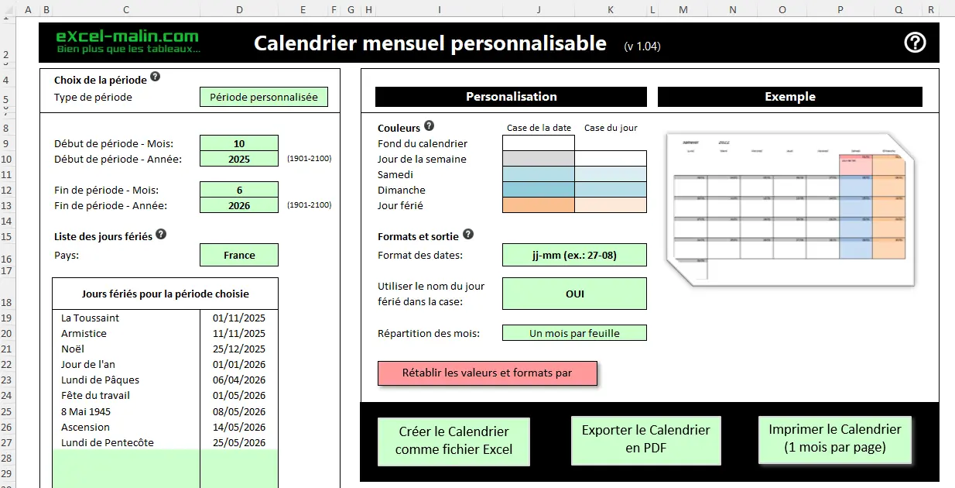Open help icon beside Formats et sortie
The width and height of the screenshot is (955, 488).
click(x=467, y=235)
